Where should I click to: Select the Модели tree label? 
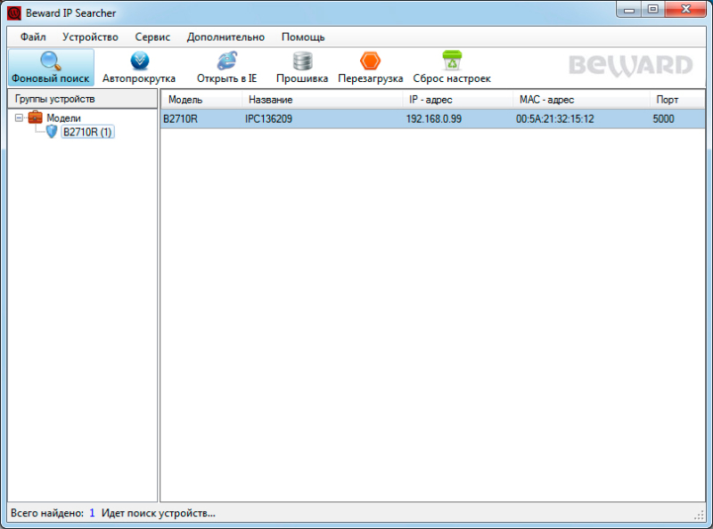63,118
